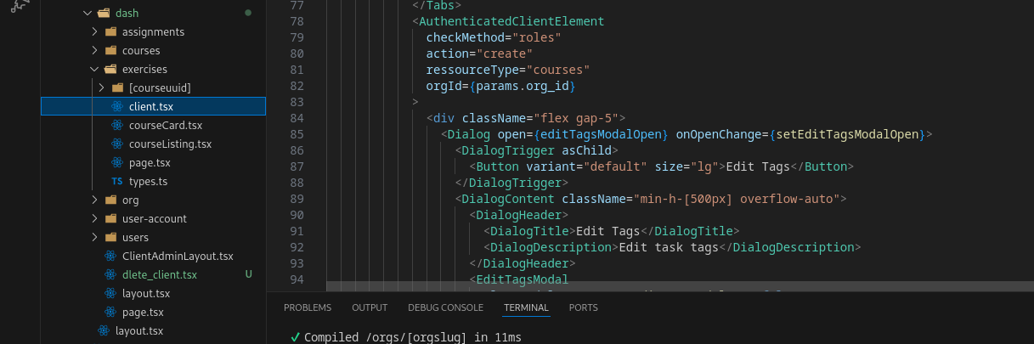1034x344 pixels.
Task: Click the DialogTitle Edit Tags line
Action: point(612,231)
